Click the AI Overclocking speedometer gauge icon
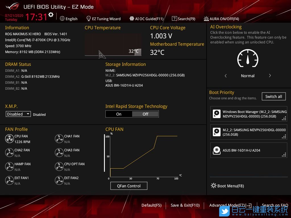Viewport: 291px width, 218px height. pyautogui.click(x=248, y=58)
